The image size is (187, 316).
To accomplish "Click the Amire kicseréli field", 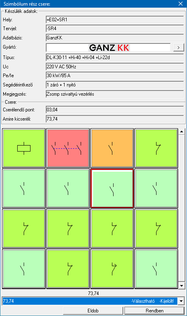I will (115, 119).
